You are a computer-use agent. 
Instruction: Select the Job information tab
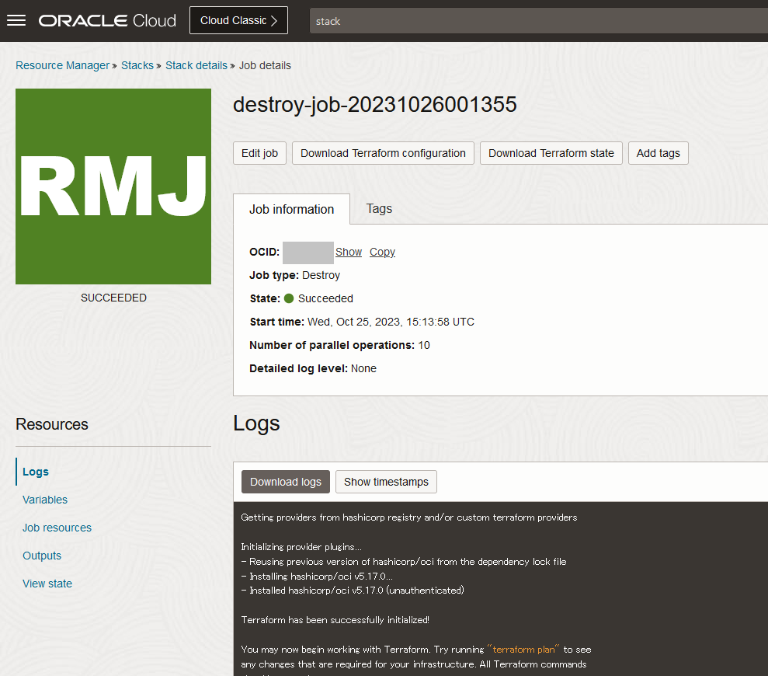[x=292, y=209]
